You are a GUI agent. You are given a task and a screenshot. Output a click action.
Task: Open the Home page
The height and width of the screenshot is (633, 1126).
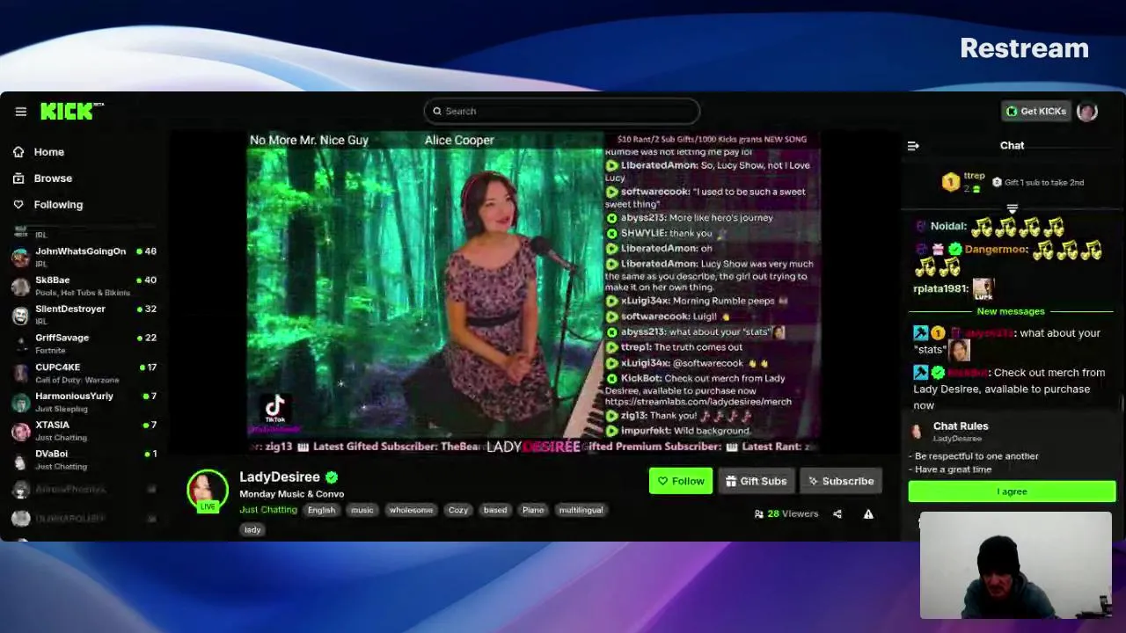(49, 152)
